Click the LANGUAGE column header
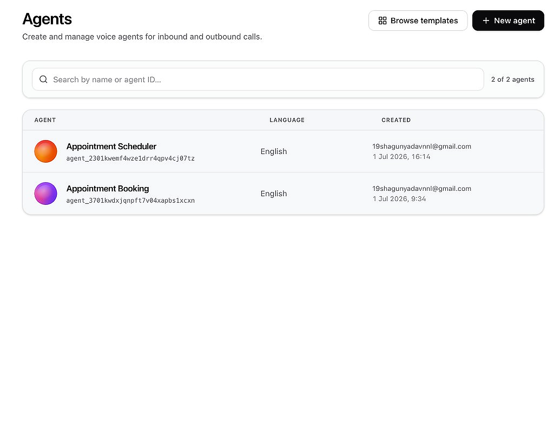Image resolution: width=554 pixels, height=440 pixels. (287, 120)
